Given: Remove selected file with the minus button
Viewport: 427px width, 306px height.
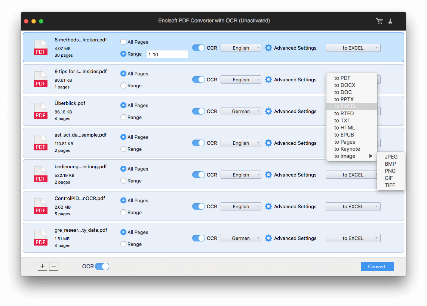Looking at the screenshot, I should tap(53, 266).
